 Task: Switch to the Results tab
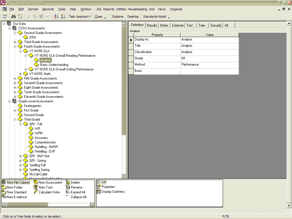[x=152, y=25]
